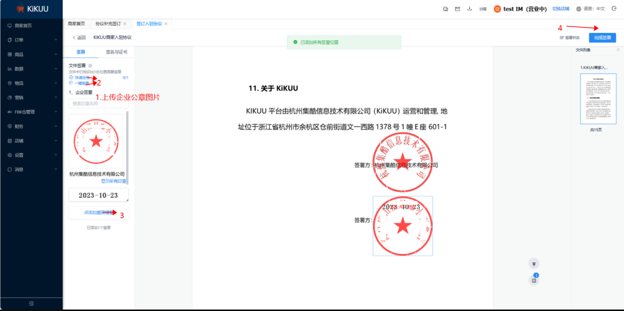Screen dimensions: 624x311
Task: Close the 文件列表 panel with the X
Action: tap(618, 50)
